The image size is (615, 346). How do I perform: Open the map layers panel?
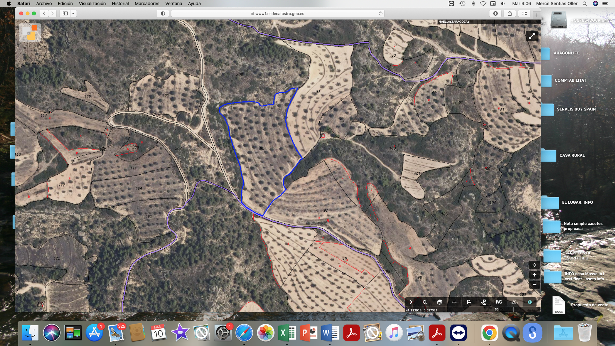[x=439, y=302]
